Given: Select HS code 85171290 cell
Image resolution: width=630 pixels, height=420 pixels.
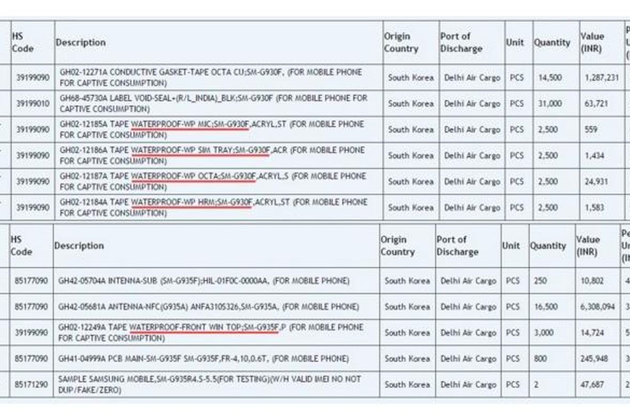Looking at the screenshot, I should click(31, 385).
